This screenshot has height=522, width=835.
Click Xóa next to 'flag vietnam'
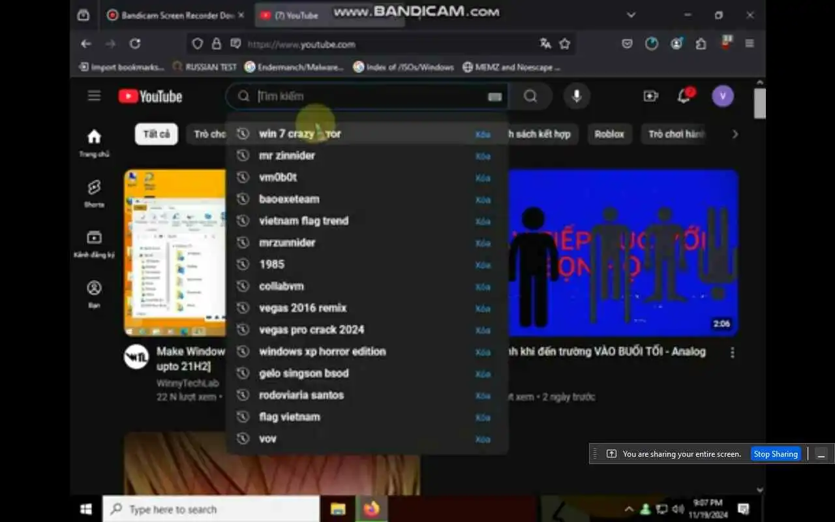click(x=483, y=418)
